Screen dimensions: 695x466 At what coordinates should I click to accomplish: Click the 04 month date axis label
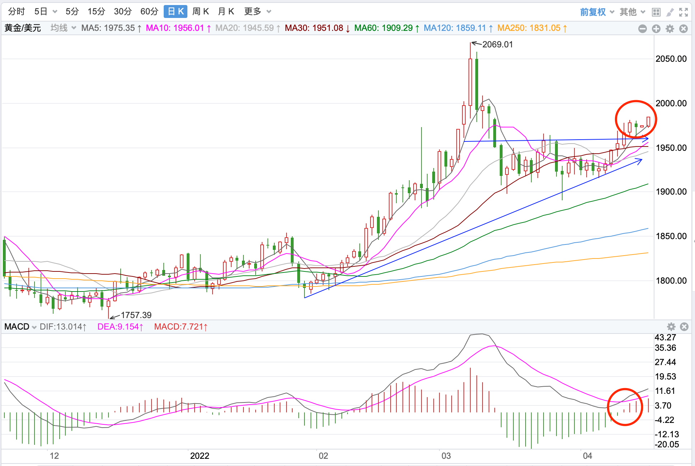point(587,456)
